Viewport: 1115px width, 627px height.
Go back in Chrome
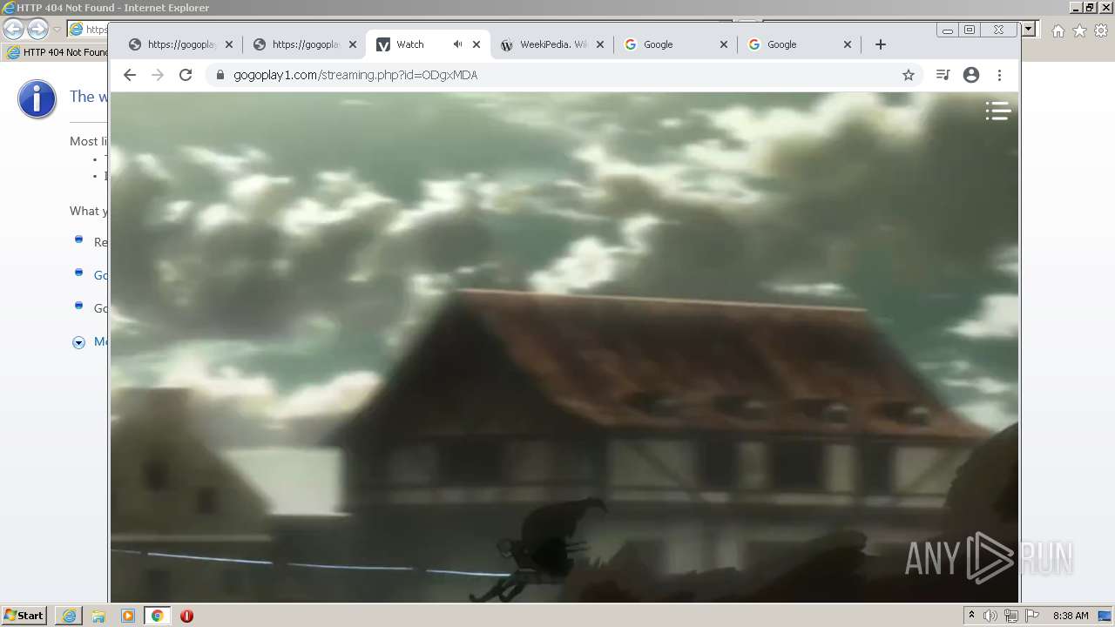coord(130,75)
